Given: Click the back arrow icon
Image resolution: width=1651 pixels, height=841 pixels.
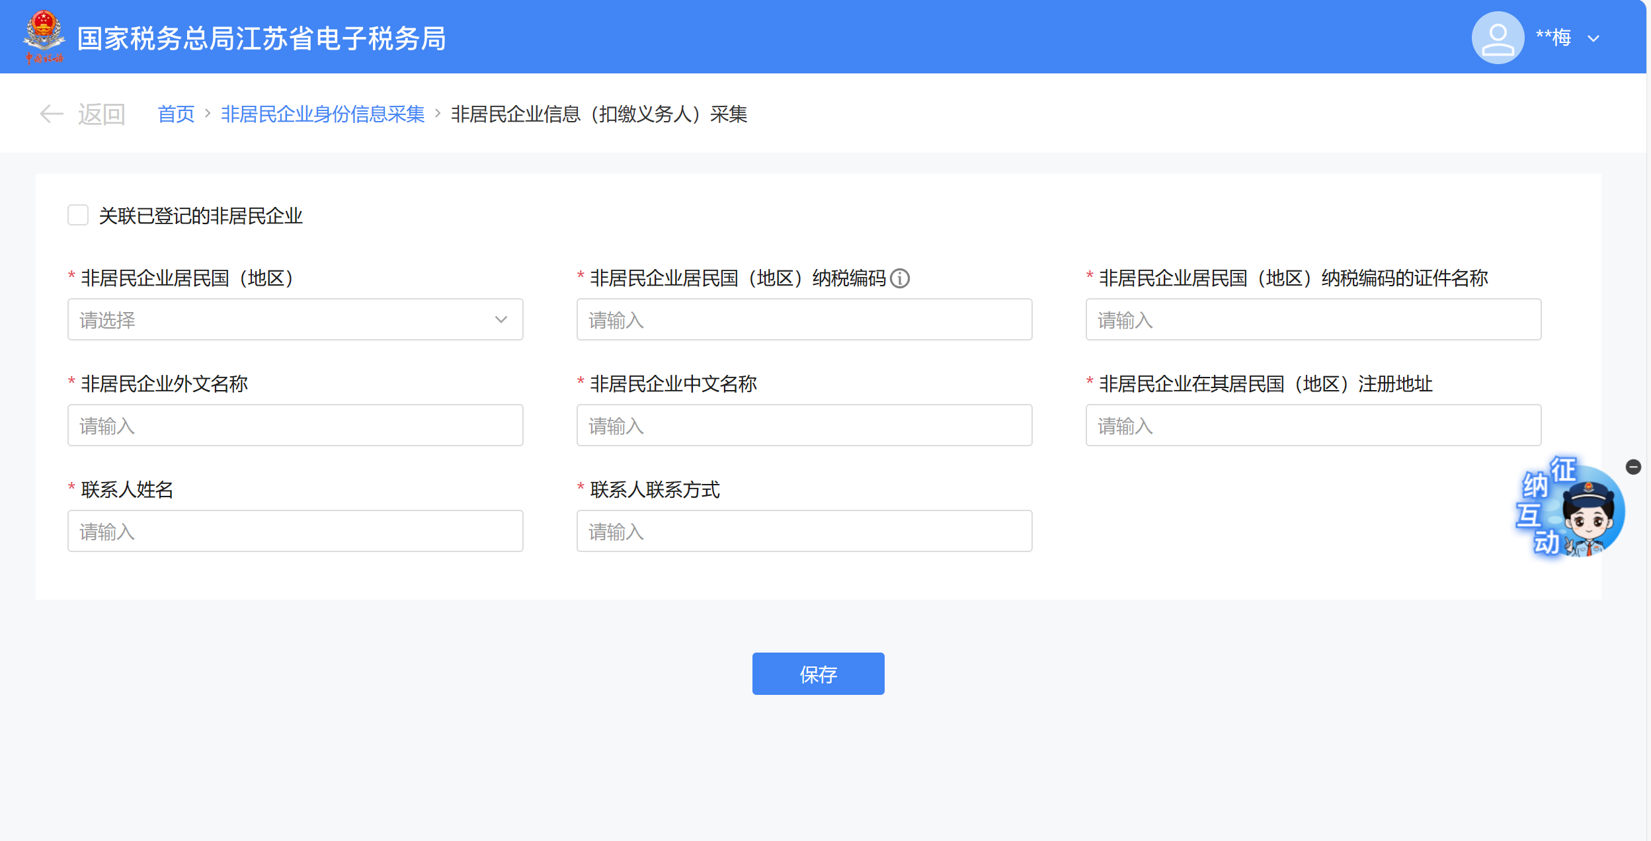Looking at the screenshot, I should click(52, 114).
